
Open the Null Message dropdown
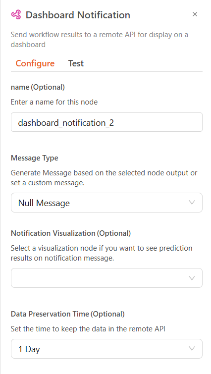106,203
